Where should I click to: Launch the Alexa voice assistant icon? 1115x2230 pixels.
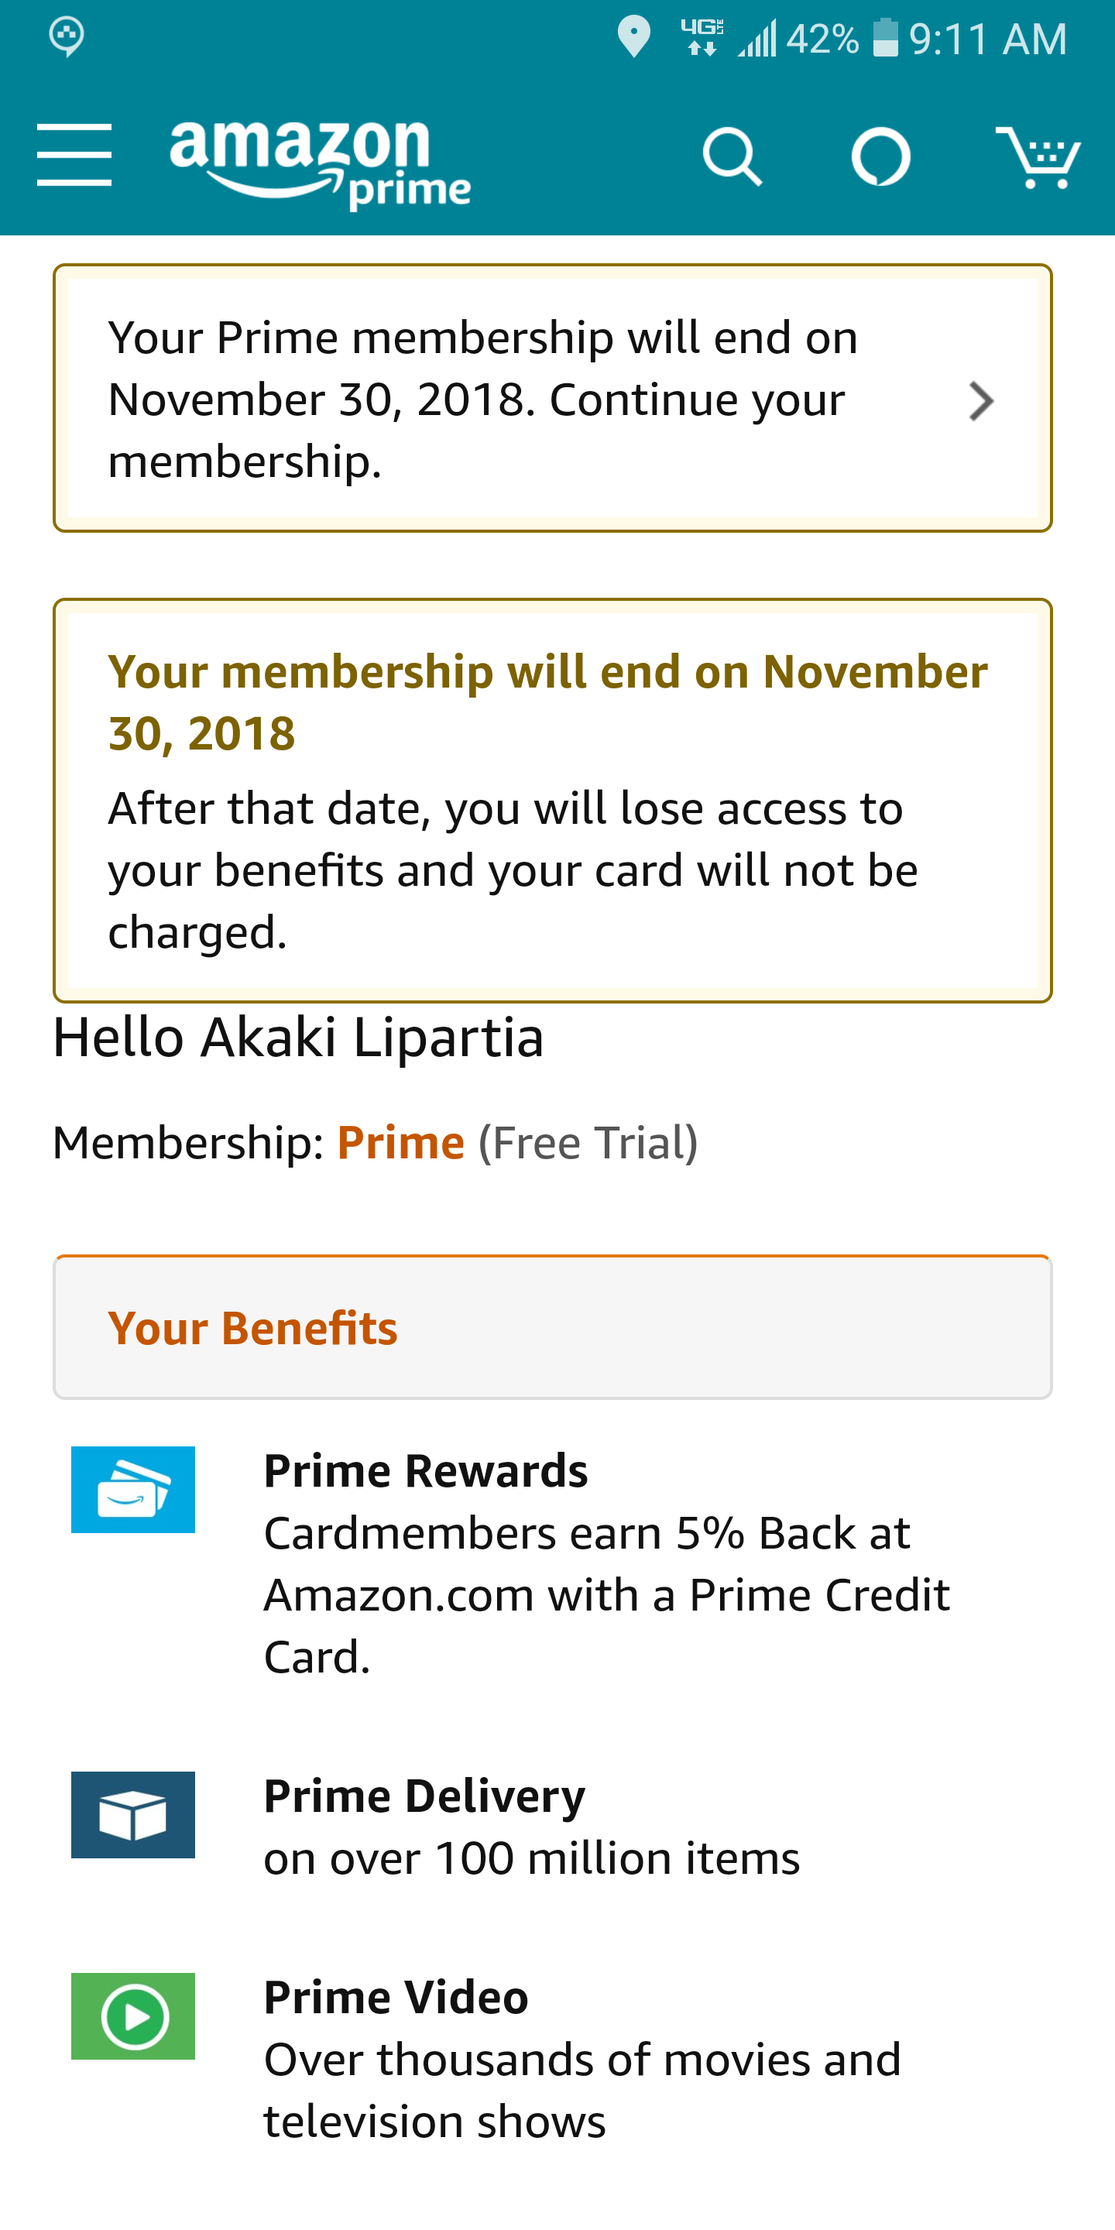[880, 156]
